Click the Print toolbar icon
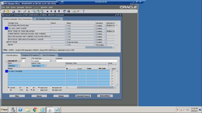 [13, 11]
